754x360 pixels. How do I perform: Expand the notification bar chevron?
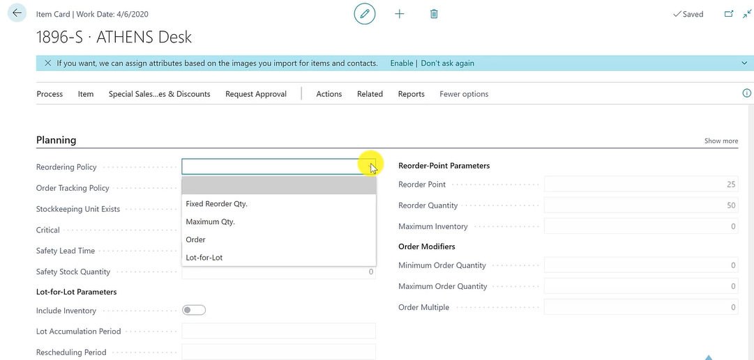click(744, 63)
